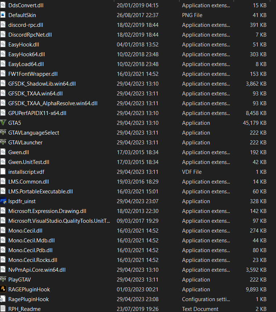
Task: Click the GPUPerfAPIDX11-x64.dll file icon
Action: pos(3,113)
